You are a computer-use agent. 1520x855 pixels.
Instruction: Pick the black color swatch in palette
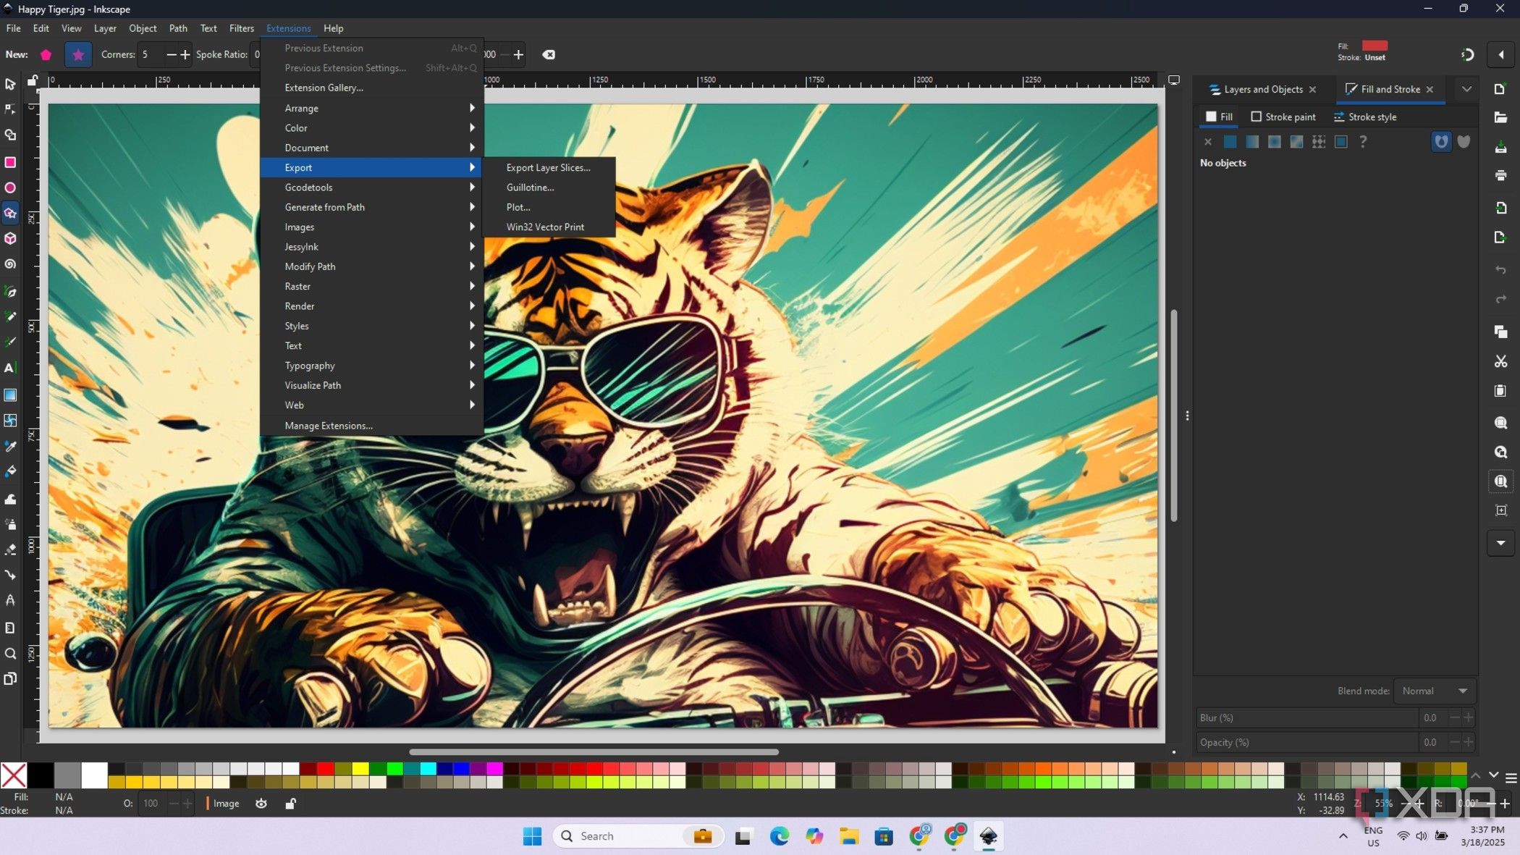coord(41,775)
